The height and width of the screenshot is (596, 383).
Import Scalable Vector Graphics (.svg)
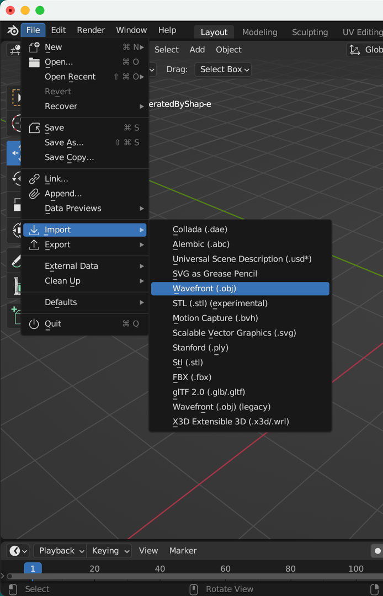[x=240, y=333]
